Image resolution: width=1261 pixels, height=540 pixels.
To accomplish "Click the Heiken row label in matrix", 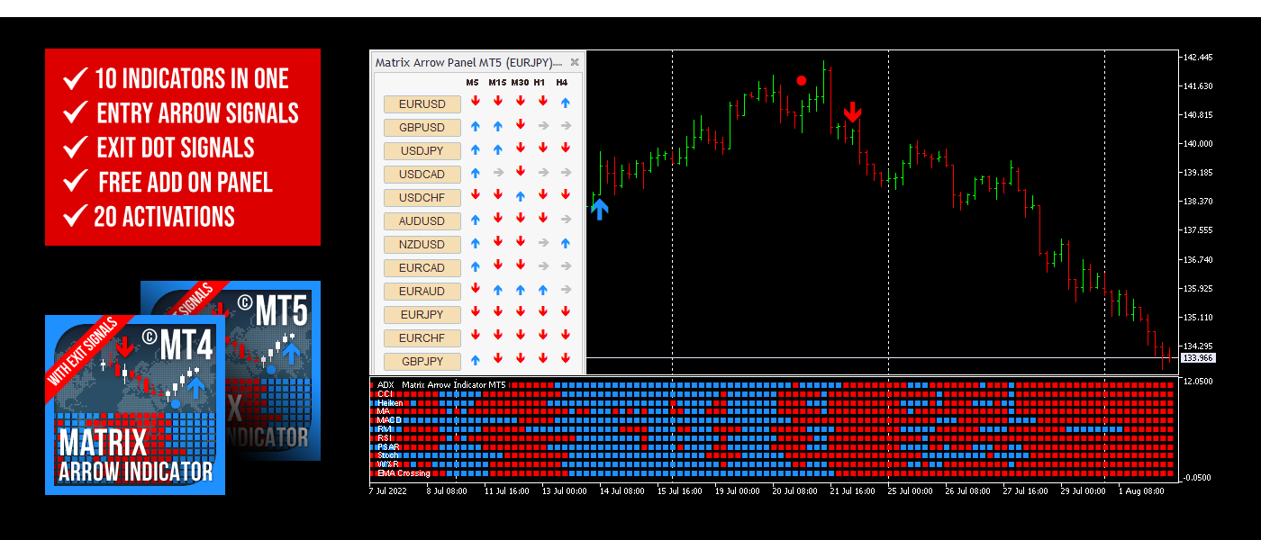I will tap(390, 402).
